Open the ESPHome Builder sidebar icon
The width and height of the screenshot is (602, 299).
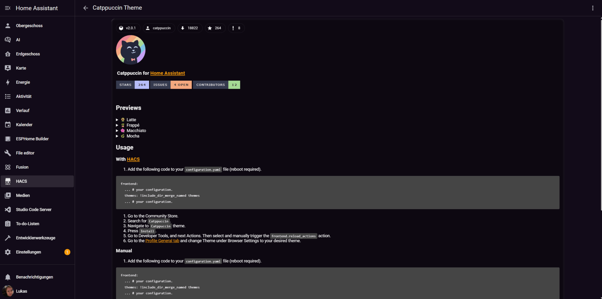8,139
